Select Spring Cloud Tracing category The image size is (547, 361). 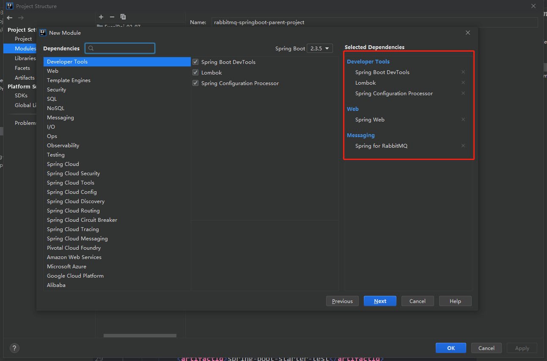point(117,229)
